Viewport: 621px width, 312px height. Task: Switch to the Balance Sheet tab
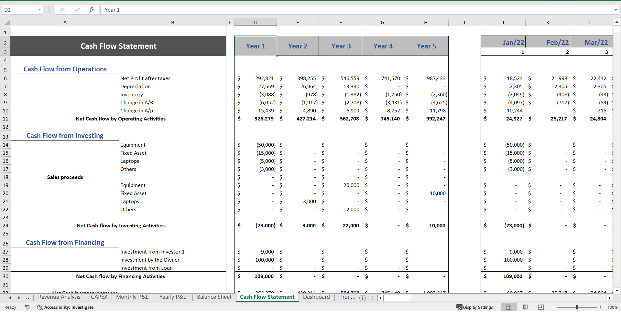click(x=214, y=297)
